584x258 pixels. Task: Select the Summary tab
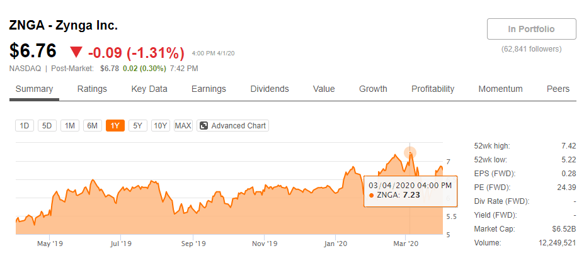click(34, 89)
